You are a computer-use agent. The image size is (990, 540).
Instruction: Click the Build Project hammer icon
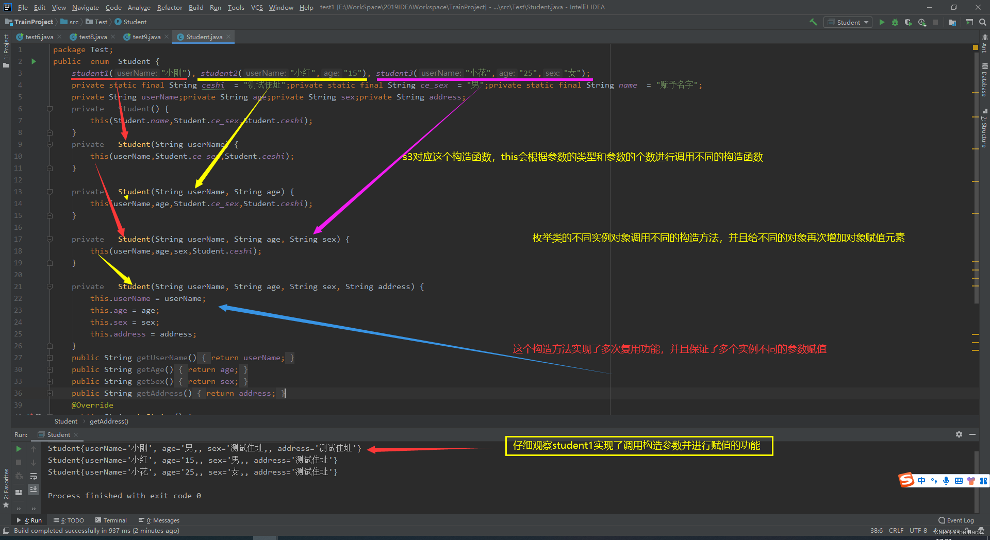814,22
